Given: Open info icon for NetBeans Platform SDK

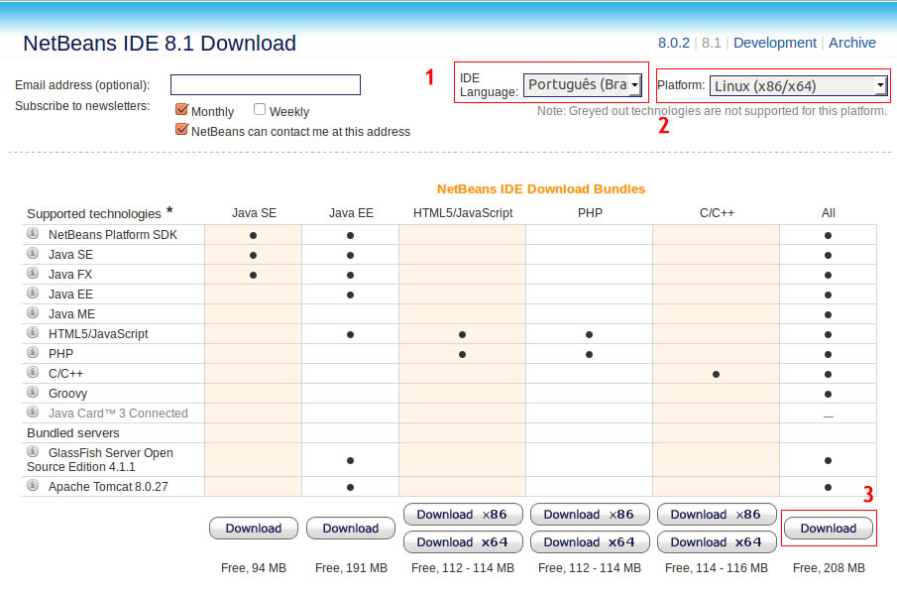Looking at the screenshot, I should [33, 233].
